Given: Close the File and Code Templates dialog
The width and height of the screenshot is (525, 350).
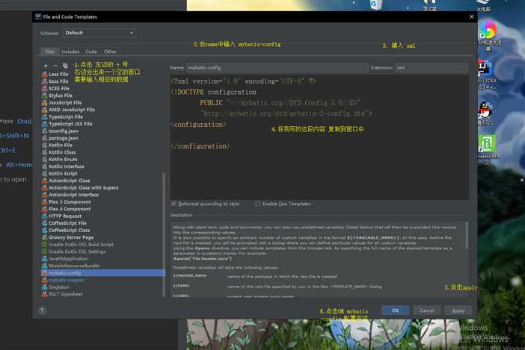Looking at the screenshot, I should tap(471, 16).
